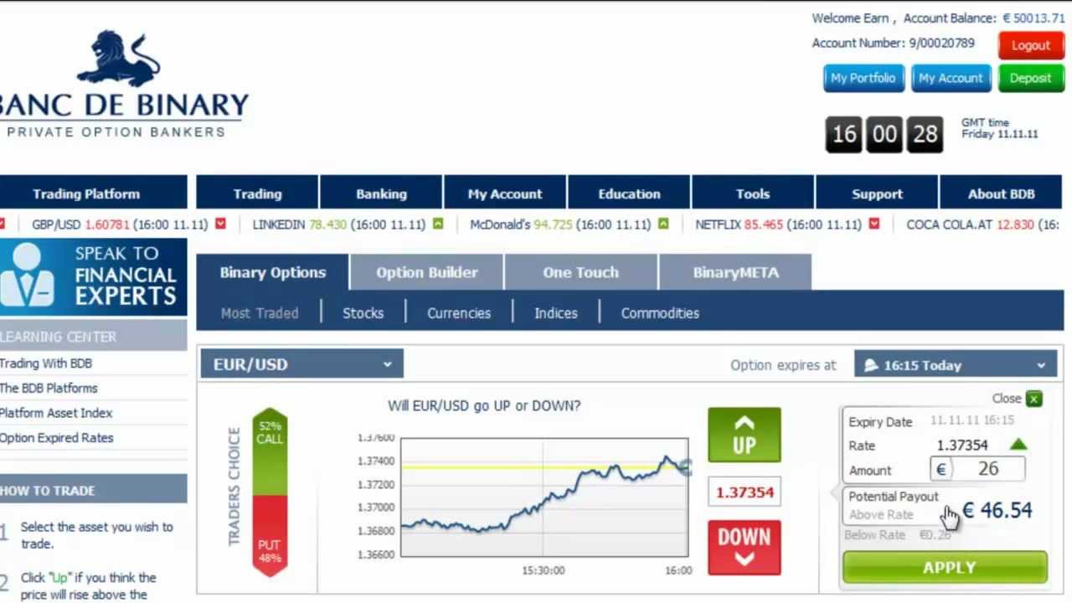Screen dimensions: 1072x603
Task: Click the red down indicator beside NETFLIX
Action: point(874,224)
